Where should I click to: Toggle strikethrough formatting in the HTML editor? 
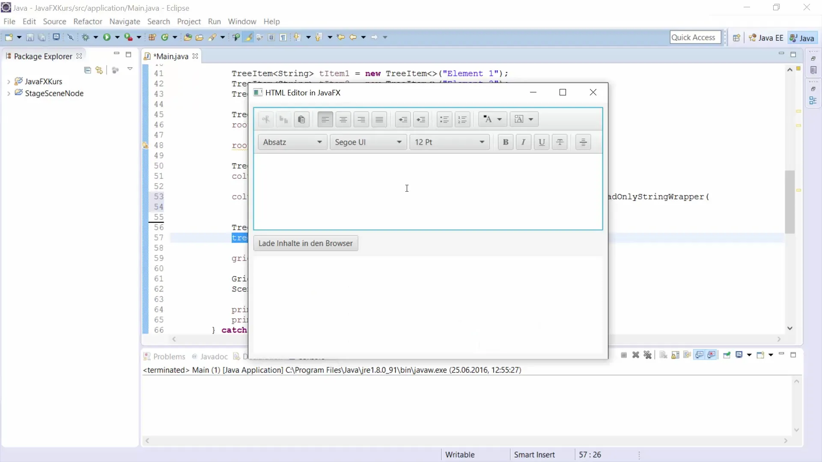560,142
